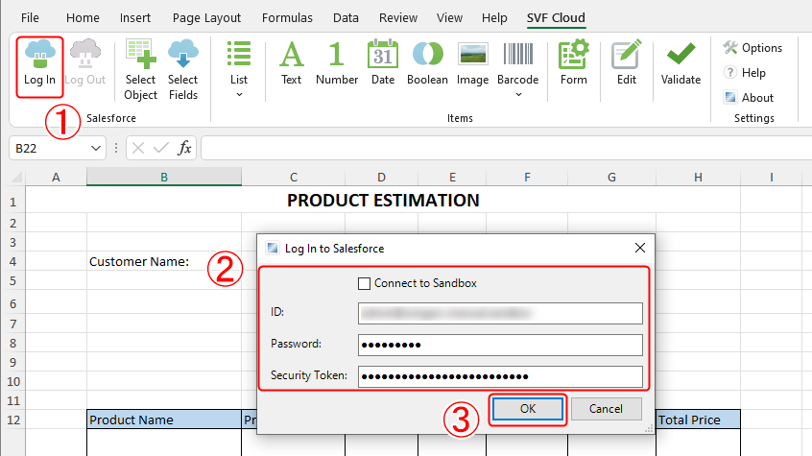The image size is (812, 456).
Task: Expand the List item dropdown arrow
Action: pos(239,95)
